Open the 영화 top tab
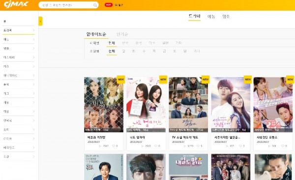Screen dimensions: 295x180 226,17
